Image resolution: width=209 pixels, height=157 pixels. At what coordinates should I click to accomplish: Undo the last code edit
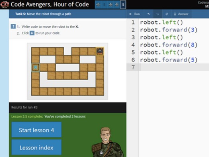[x=149, y=14]
